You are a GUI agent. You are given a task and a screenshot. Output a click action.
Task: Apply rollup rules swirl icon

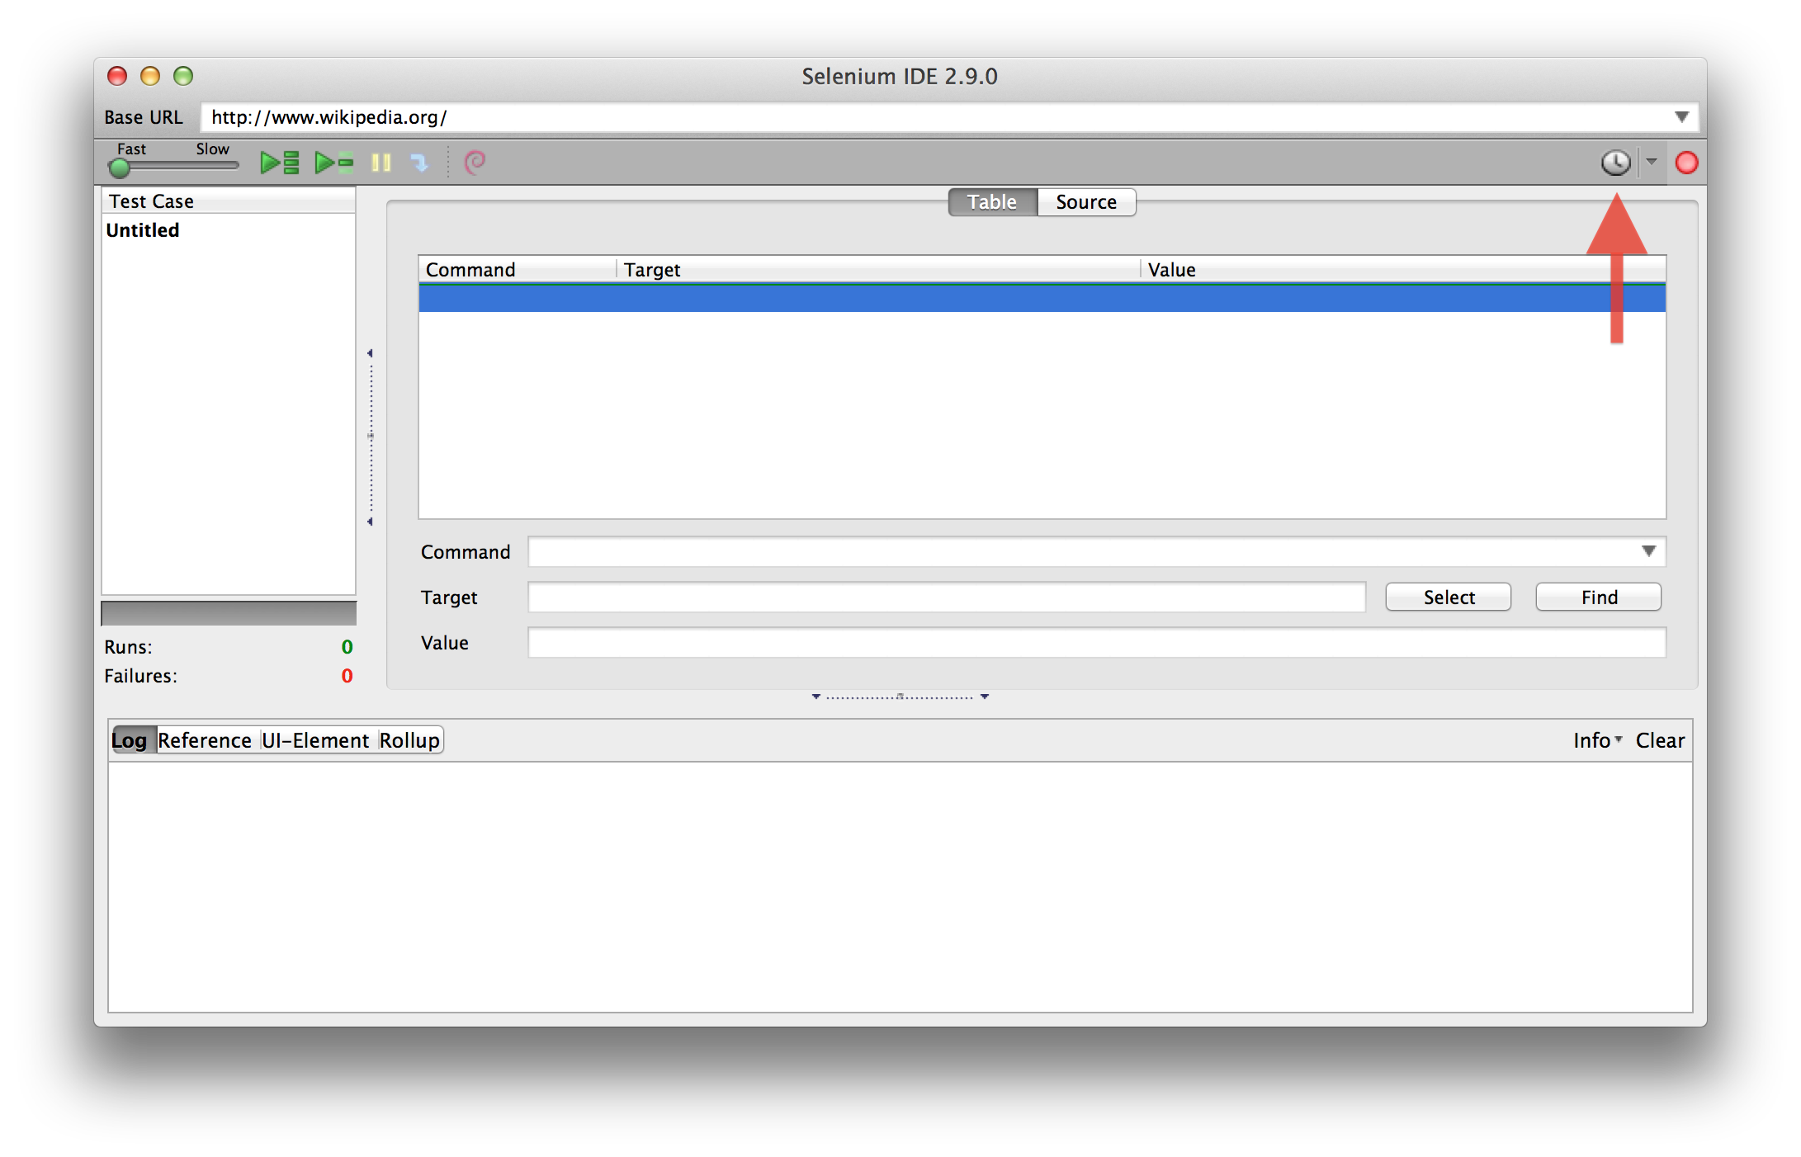pyautogui.click(x=475, y=163)
